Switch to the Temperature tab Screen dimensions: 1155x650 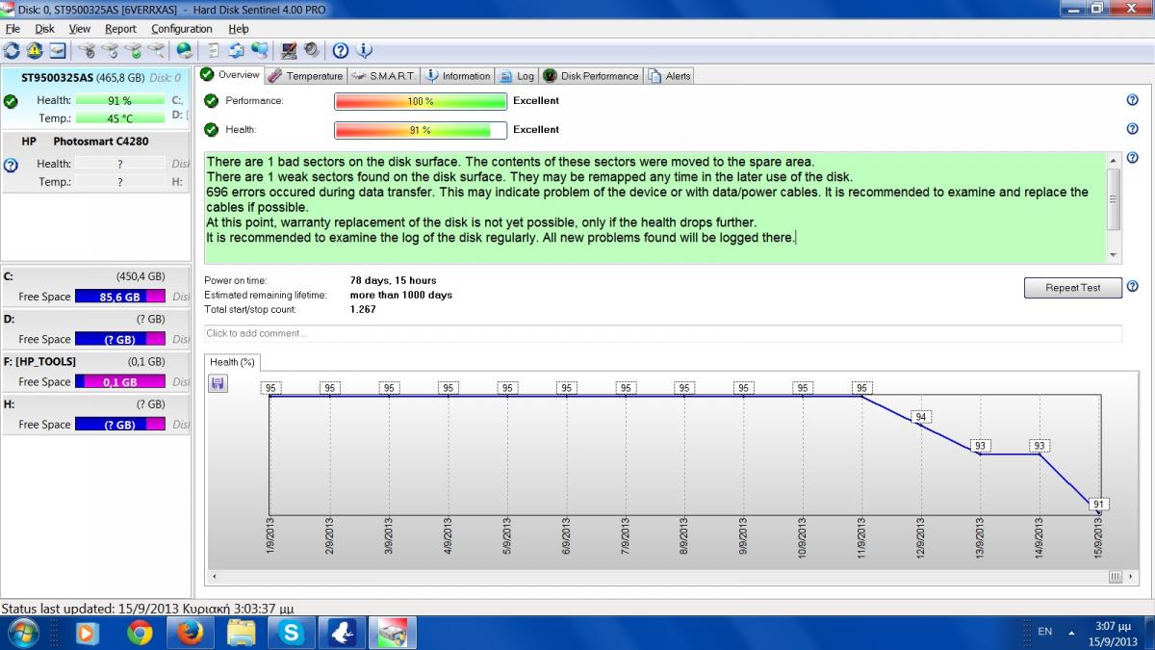[x=305, y=76]
